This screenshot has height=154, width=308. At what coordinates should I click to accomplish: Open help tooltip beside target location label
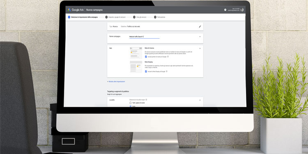(x=146, y=100)
